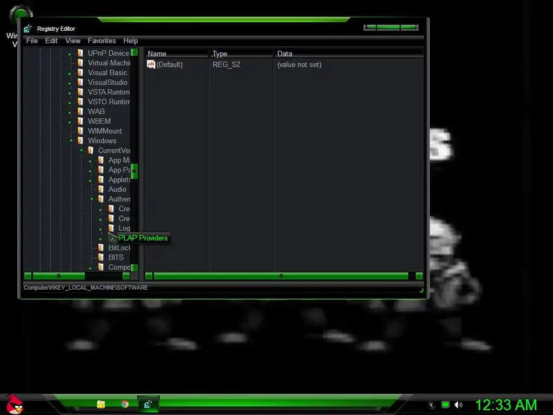Image resolution: width=553 pixels, height=415 pixels.
Task: Click Registry Editor taskbar button
Action: pyautogui.click(x=148, y=404)
